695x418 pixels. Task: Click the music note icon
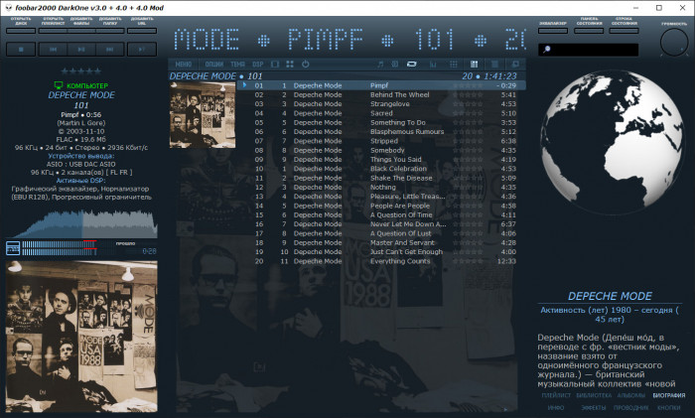point(380,65)
